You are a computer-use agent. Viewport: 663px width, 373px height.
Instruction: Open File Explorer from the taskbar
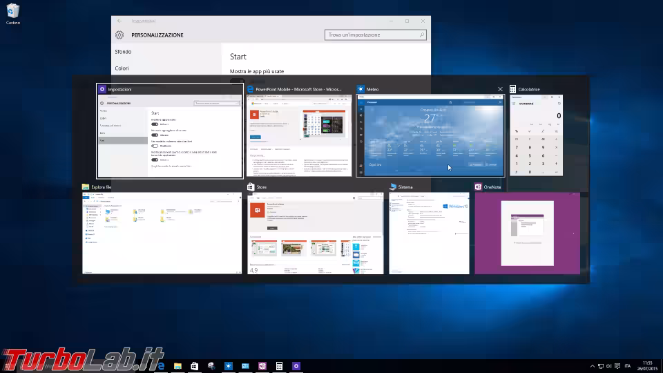(x=177, y=366)
